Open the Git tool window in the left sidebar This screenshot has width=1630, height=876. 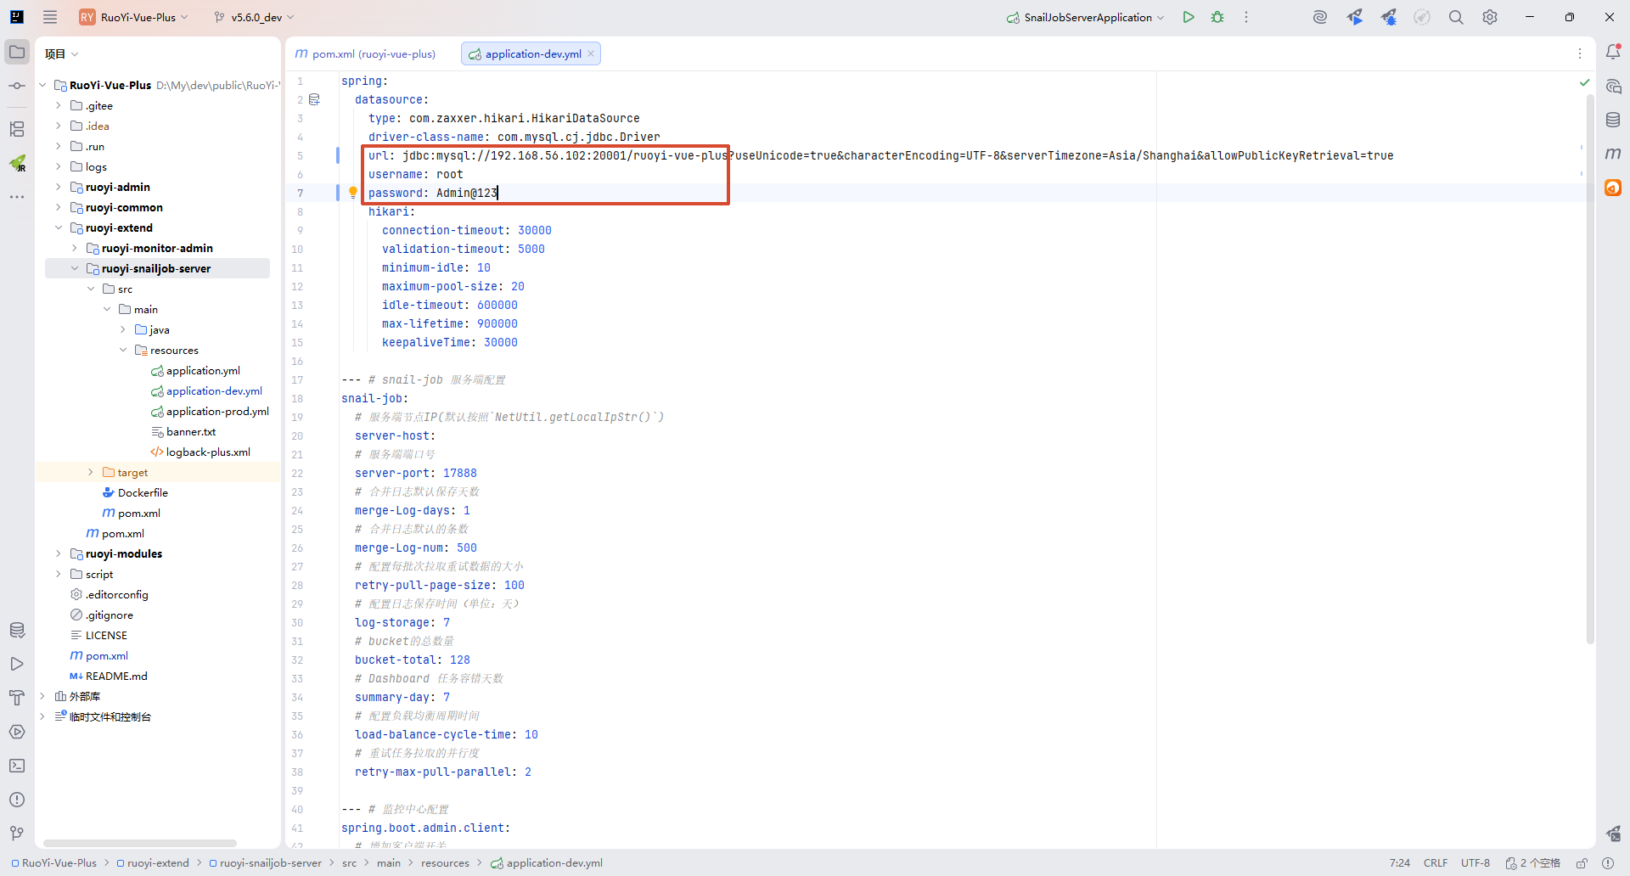[x=17, y=834]
